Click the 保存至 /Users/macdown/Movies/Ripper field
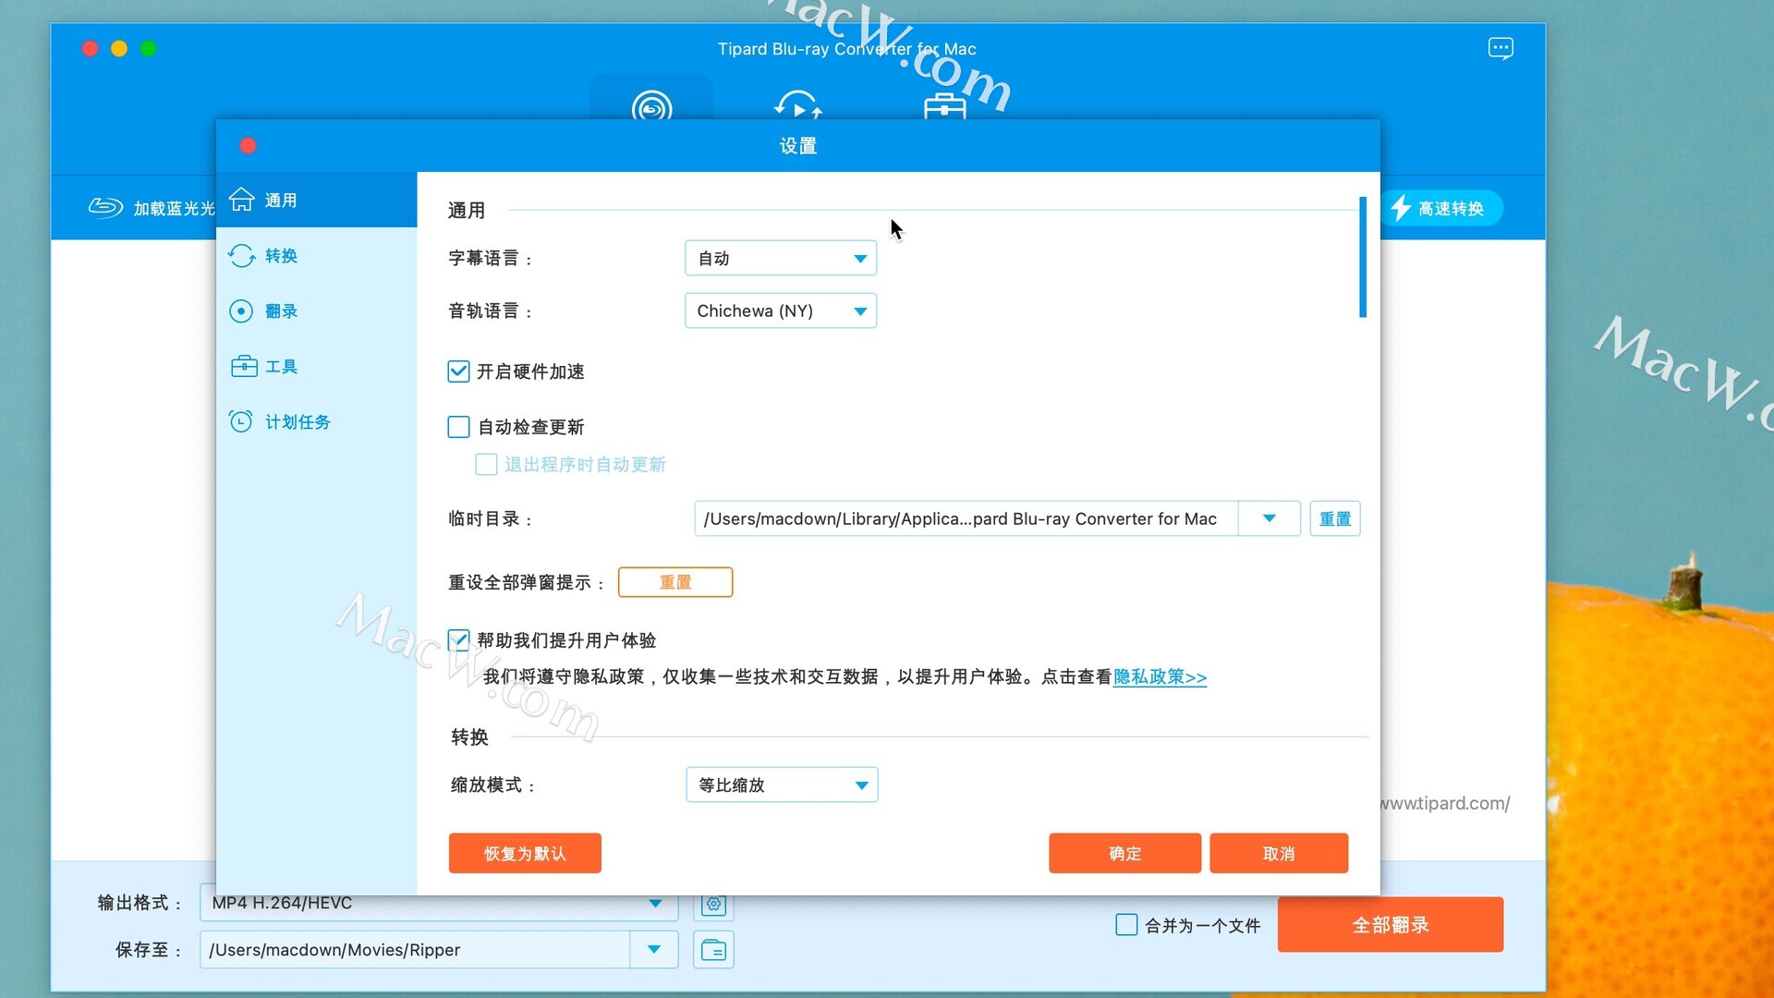Viewport: 1774px width, 998px height. click(415, 950)
